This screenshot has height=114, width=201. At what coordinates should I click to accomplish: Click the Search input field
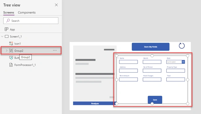[x=31, y=21]
